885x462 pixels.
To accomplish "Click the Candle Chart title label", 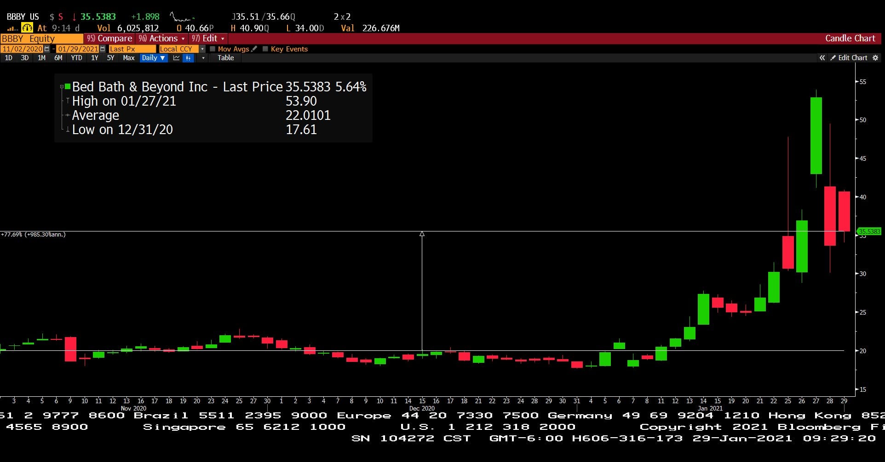I will pos(850,39).
